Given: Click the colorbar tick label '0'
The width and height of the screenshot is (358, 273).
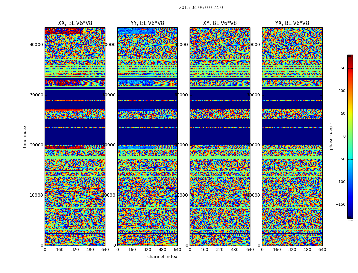Looking at the screenshot, I should pos(344,136).
